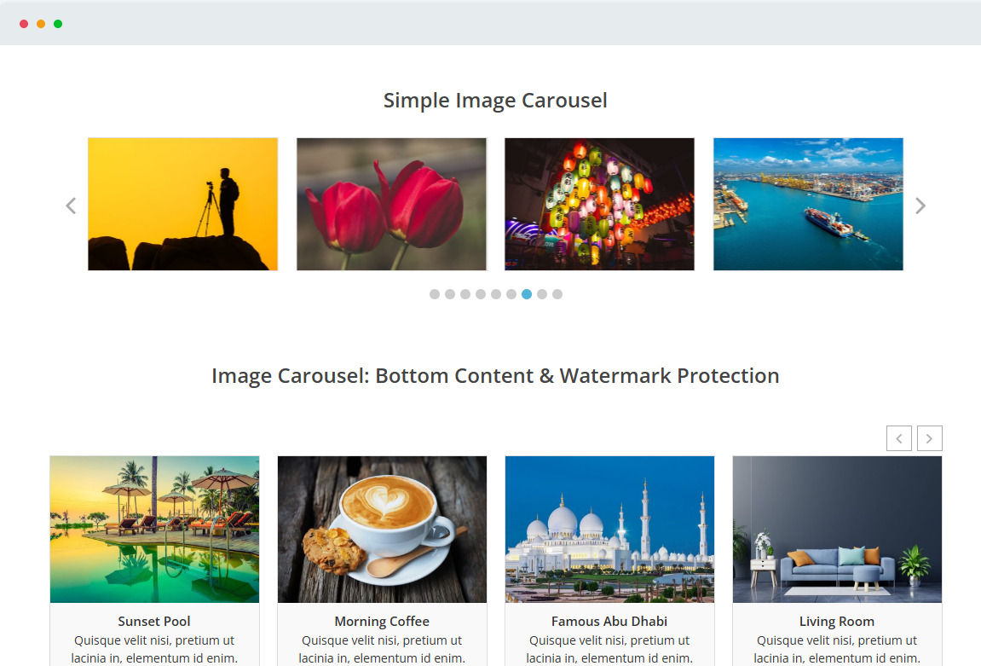The width and height of the screenshot is (981, 666).
Task: Click the fifth pagination dot to switch slides
Action: click(x=495, y=293)
